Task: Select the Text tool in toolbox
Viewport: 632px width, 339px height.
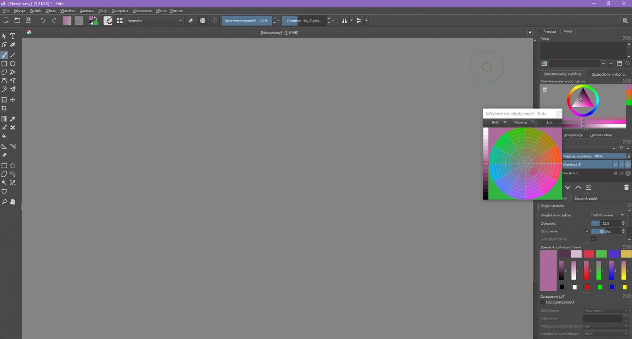Action: coord(13,36)
